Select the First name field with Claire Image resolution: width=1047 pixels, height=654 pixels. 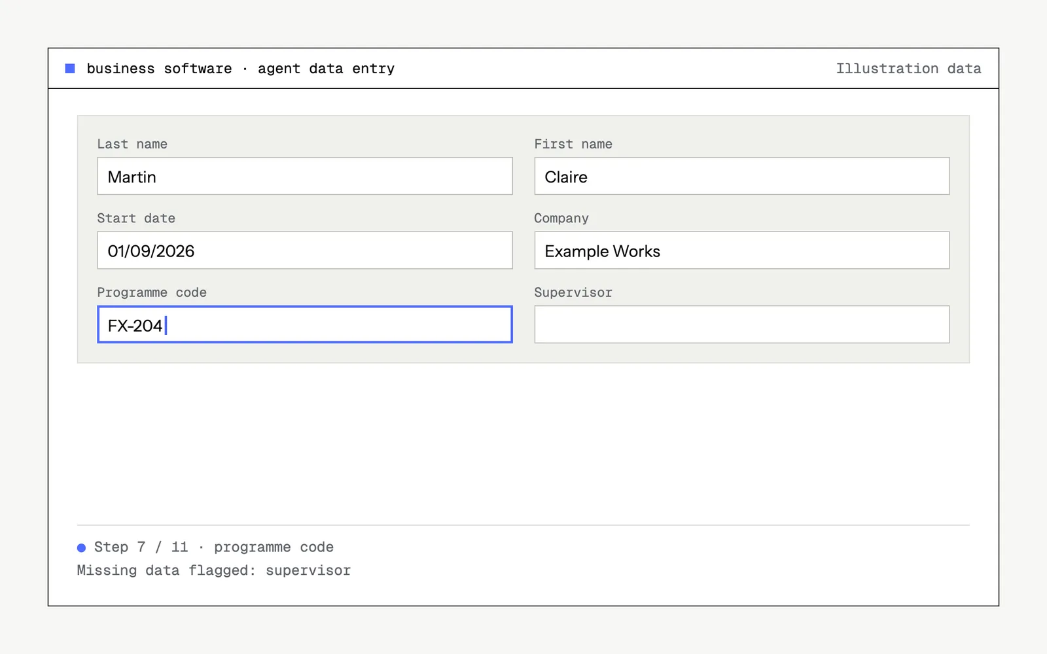click(x=742, y=176)
